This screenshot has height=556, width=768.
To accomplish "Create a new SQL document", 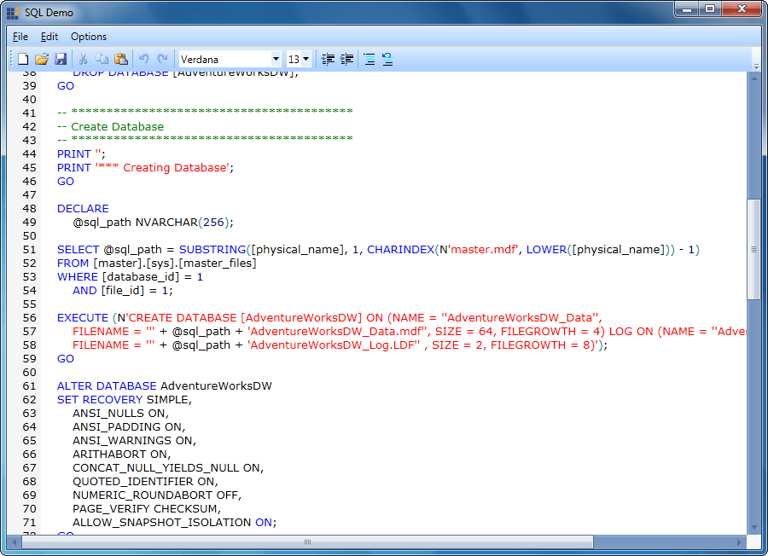I will click(23, 59).
